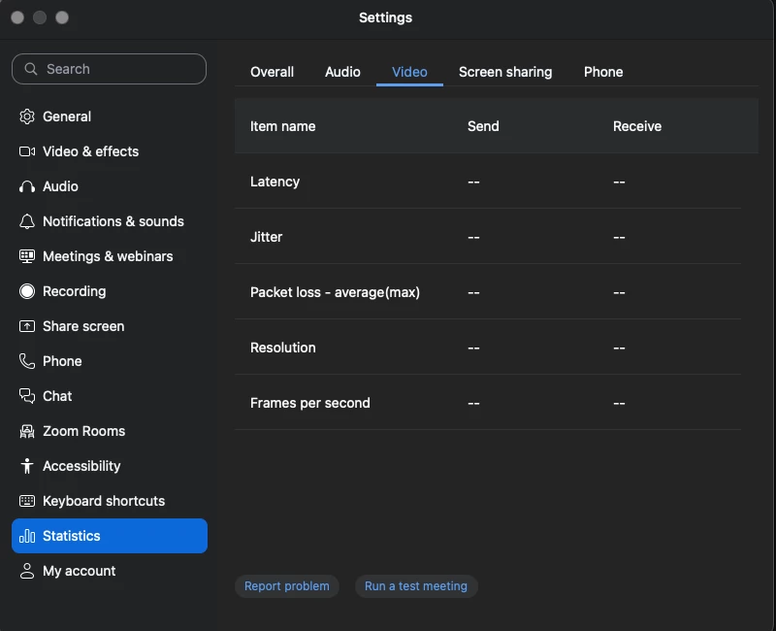Click the Receive column header

coord(637,126)
